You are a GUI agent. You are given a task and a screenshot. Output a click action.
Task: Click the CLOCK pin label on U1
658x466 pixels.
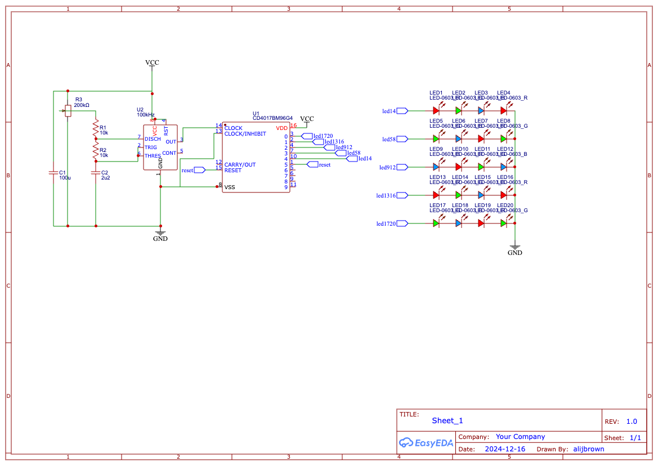click(x=234, y=128)
